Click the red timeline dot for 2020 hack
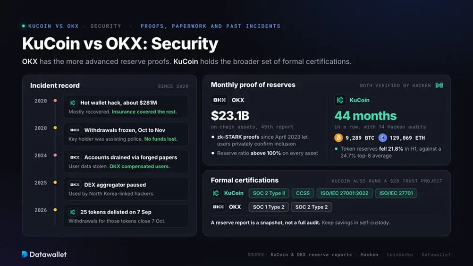 point(55,101)
